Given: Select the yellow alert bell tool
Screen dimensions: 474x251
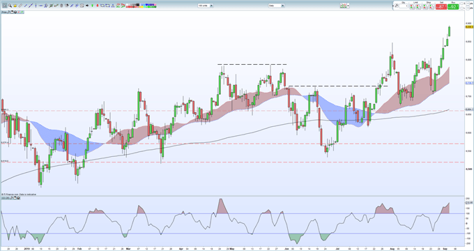Looking at the screenshot, I should tap(15, 6).
